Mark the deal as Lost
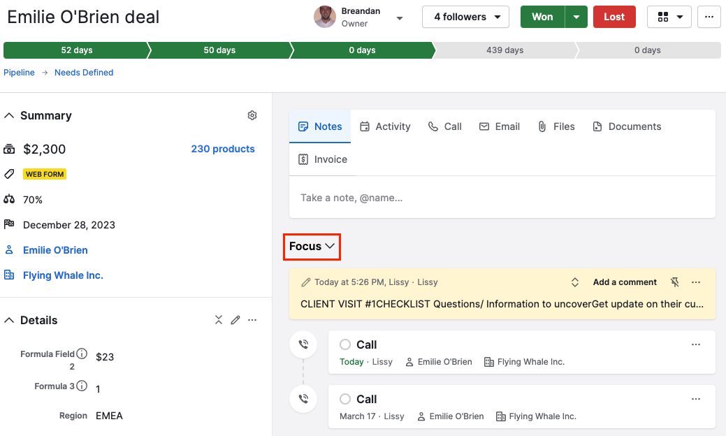 [x=614, y=16]
